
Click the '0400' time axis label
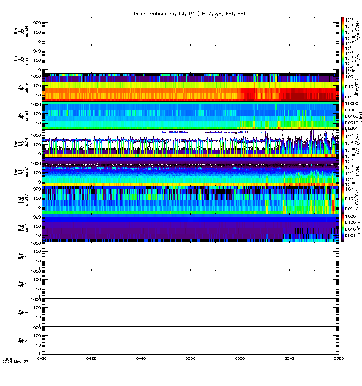[x=42, y=358]
